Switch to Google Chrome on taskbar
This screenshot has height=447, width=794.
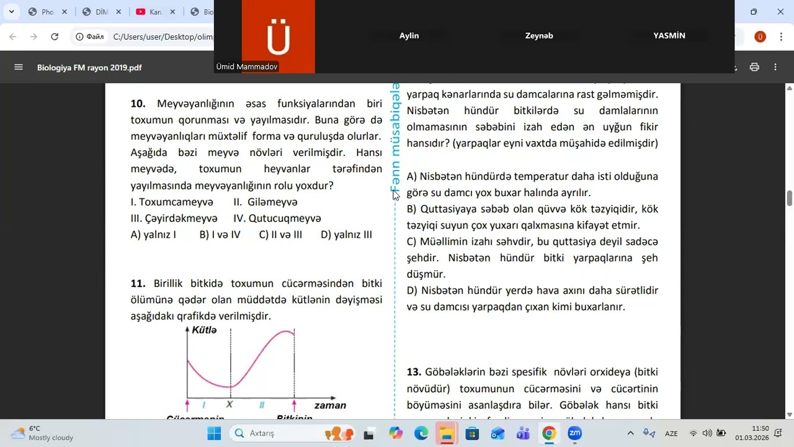click(x=549, y=433)
